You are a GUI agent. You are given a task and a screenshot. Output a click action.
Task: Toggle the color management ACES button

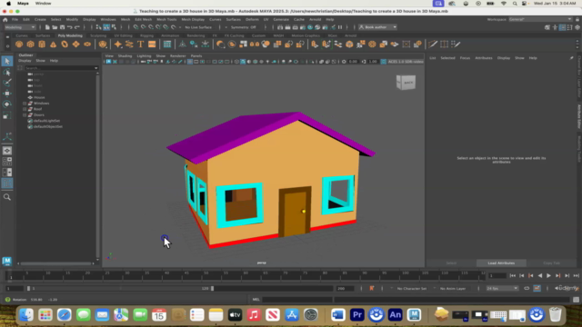[x=384, y=62]
